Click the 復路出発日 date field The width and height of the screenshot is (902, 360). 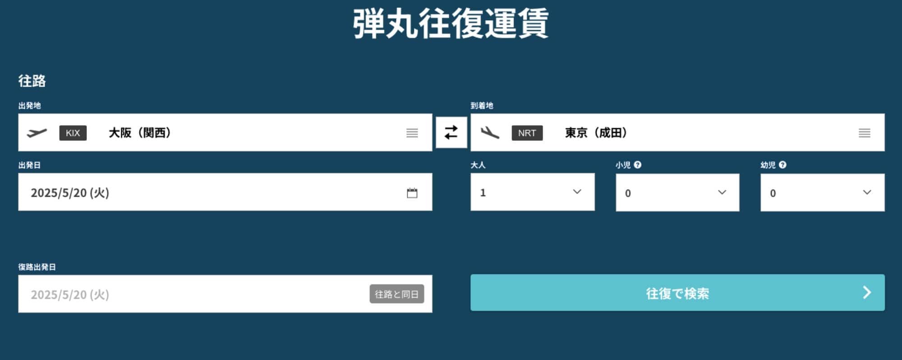click(225, 294)
